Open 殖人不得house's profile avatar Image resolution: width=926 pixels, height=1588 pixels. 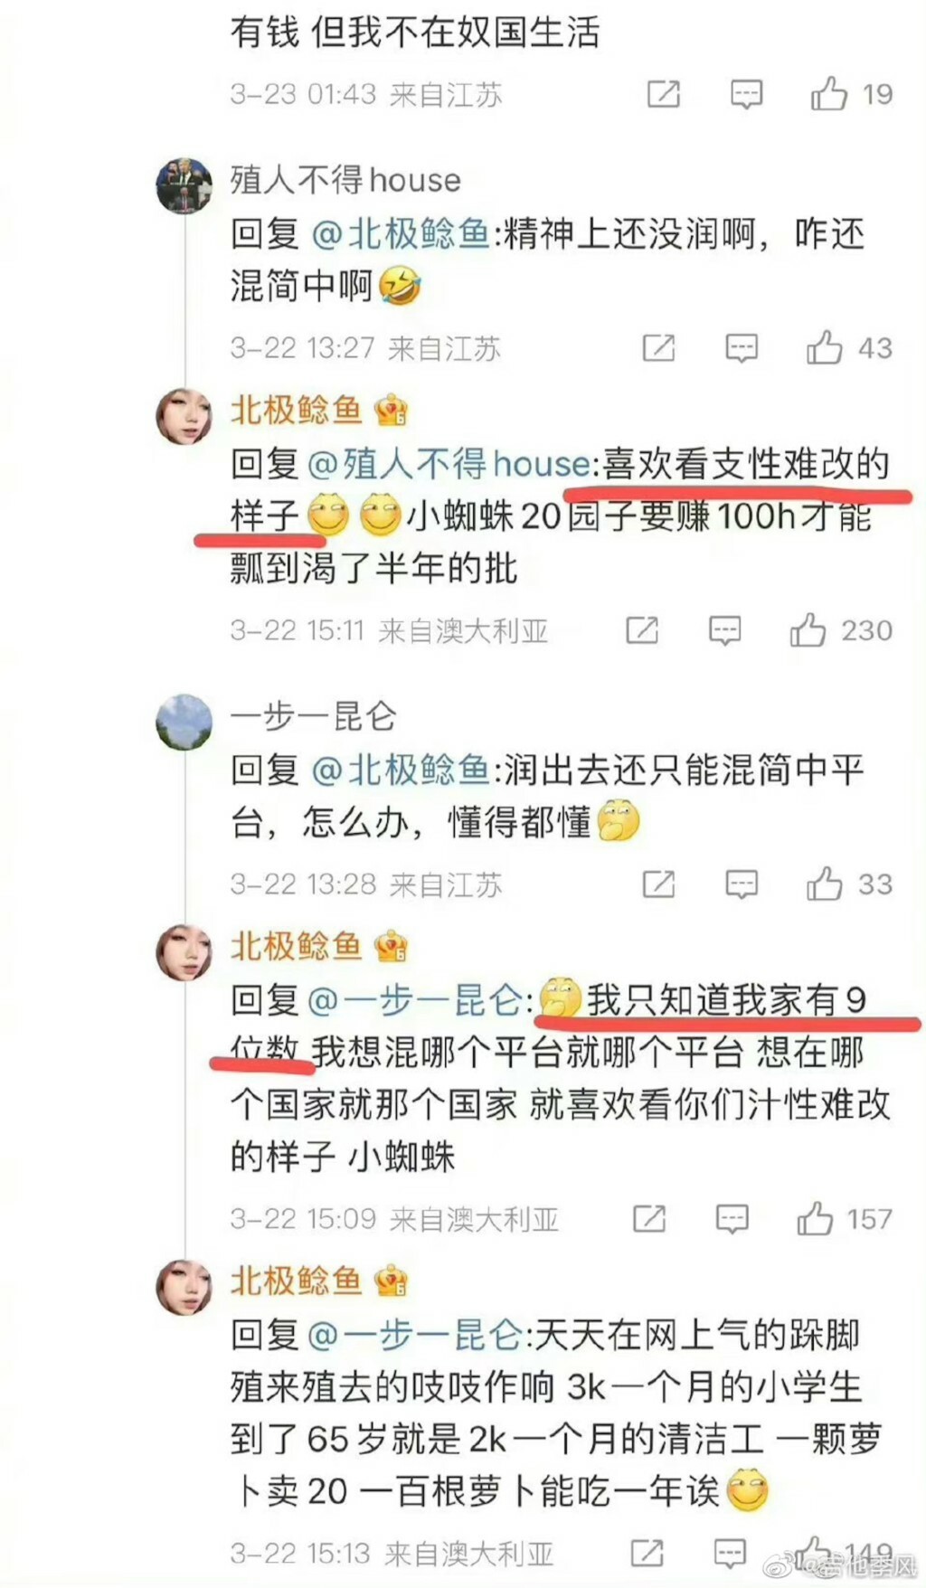point(184,185)
